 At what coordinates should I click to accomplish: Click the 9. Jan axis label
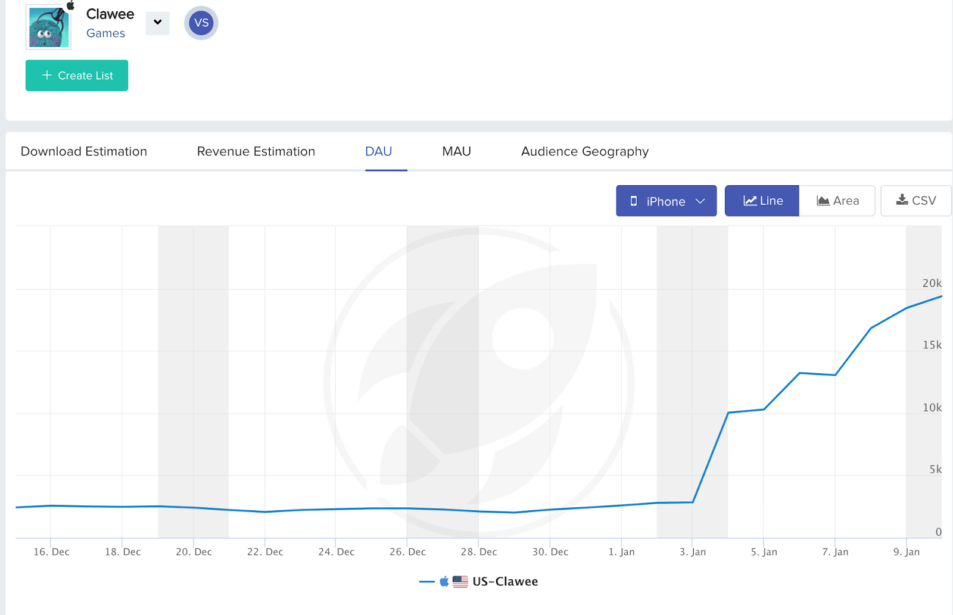click(907, 552)
